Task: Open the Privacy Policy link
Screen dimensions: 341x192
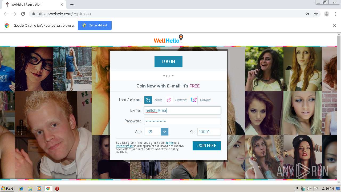Action: 125,146
